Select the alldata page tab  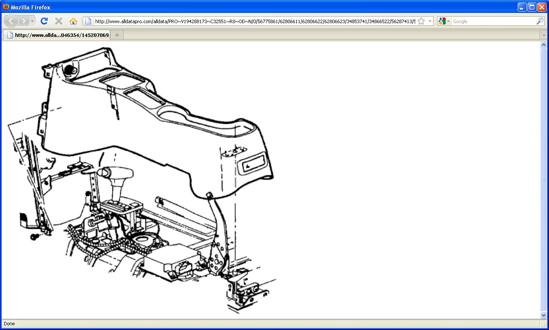pos(57,35)
